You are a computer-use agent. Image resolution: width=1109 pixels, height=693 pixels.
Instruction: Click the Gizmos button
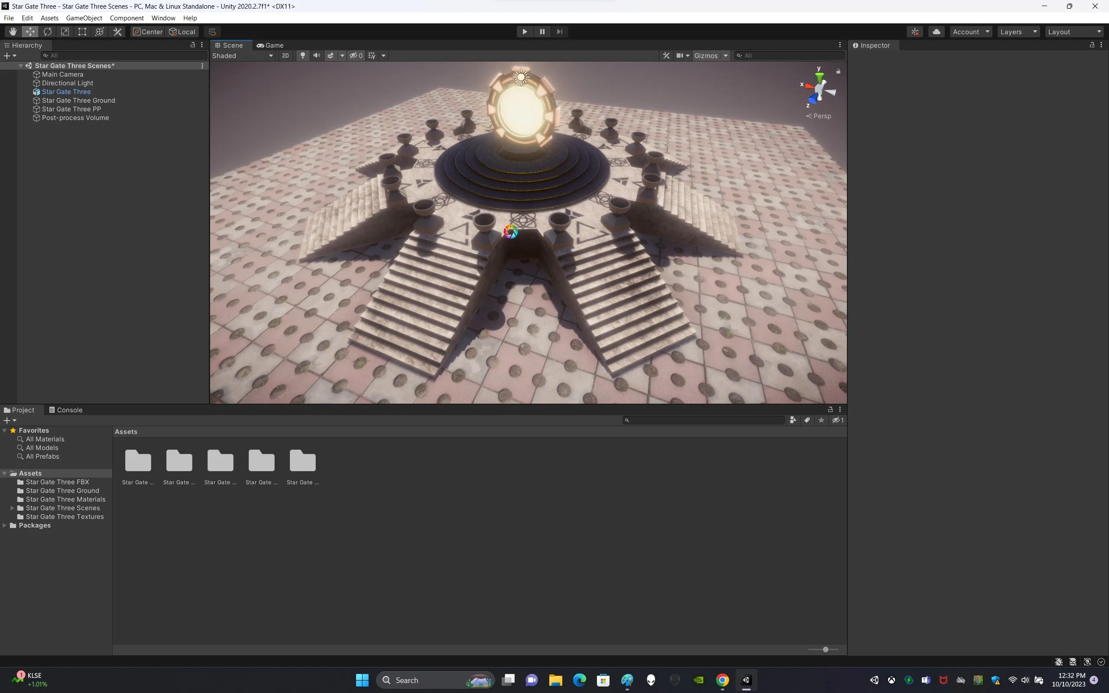click(706, 55)
